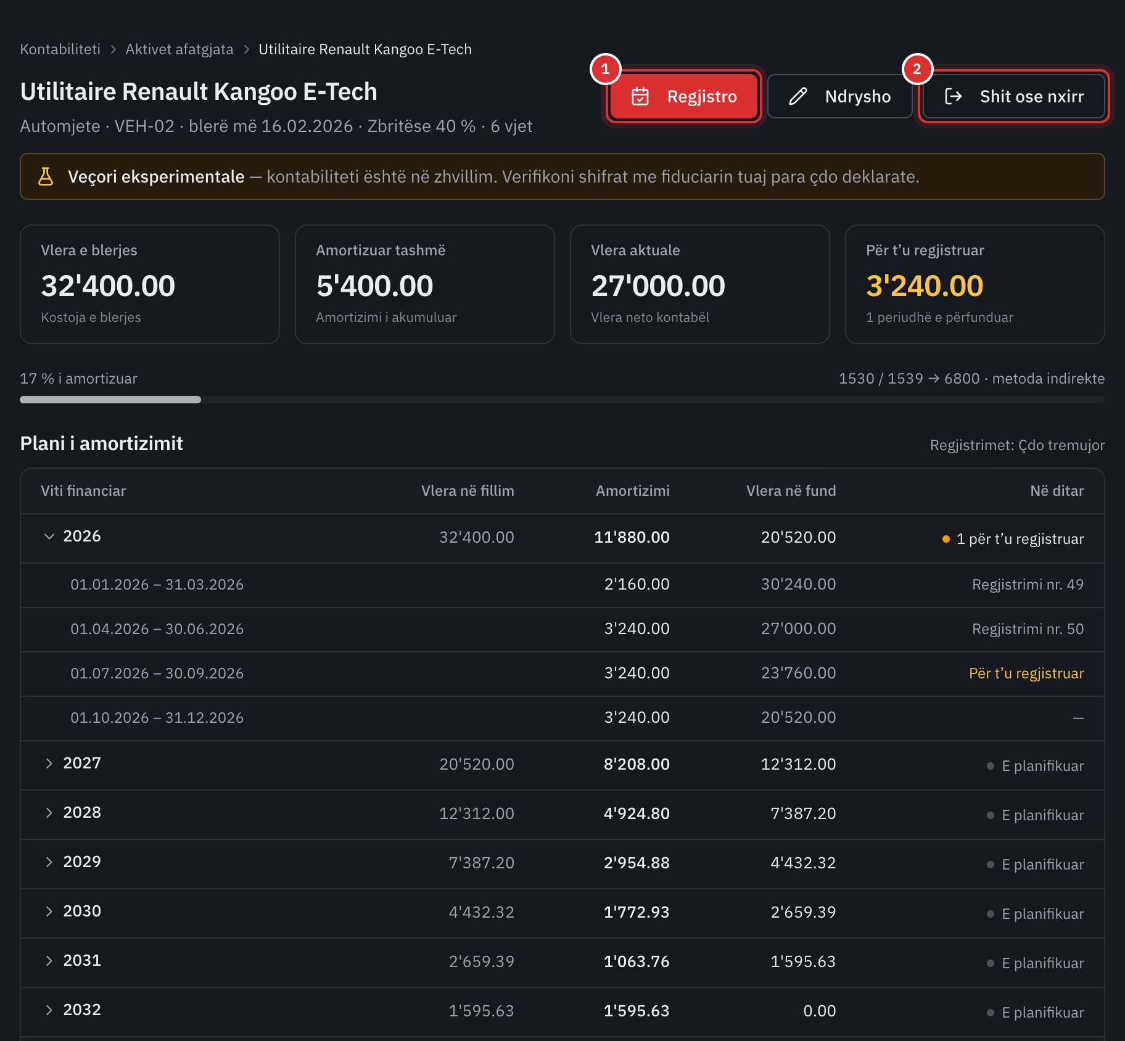Click the Amortizimi column header
This screenshot has width=1125, height=1041.
(632, 491)
